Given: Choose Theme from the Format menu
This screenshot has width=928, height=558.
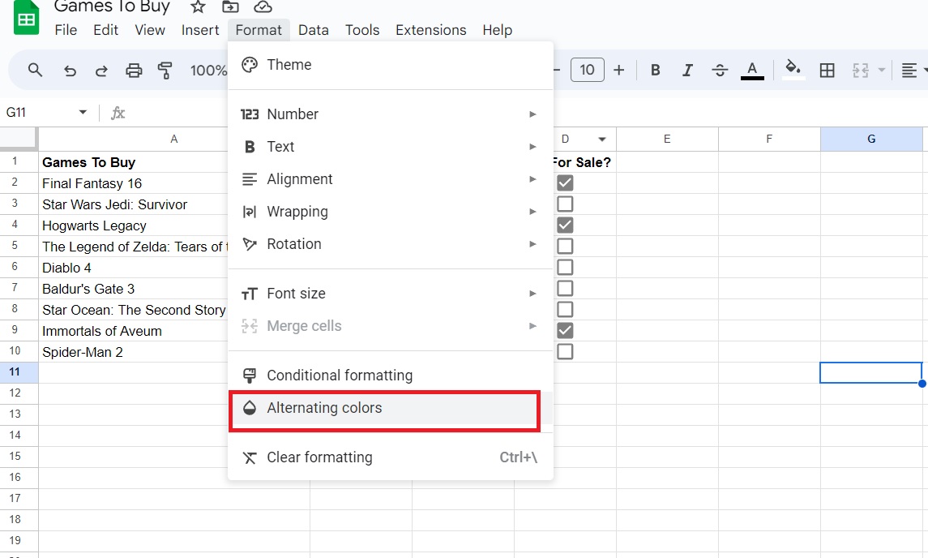Looking at the screenshot, I should [391, 65].
